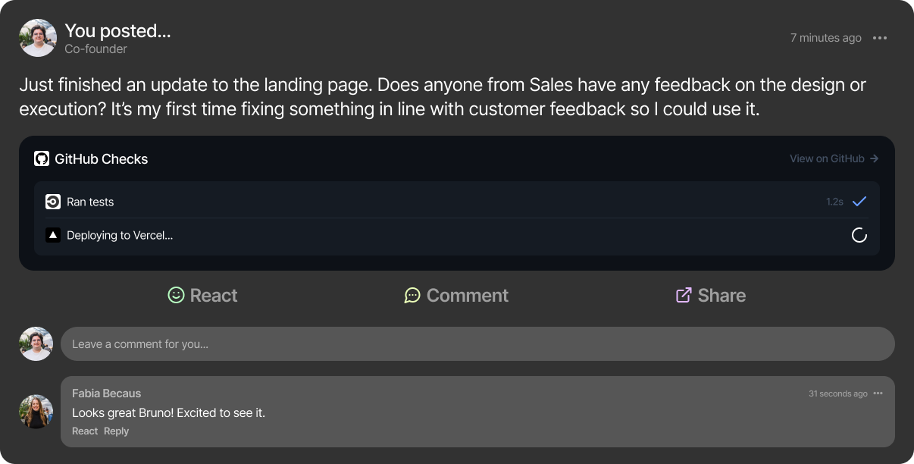Click the Vercel triangle icon
Image resolution: width=914 pixels, height=464 pixels.
point(53,235)
